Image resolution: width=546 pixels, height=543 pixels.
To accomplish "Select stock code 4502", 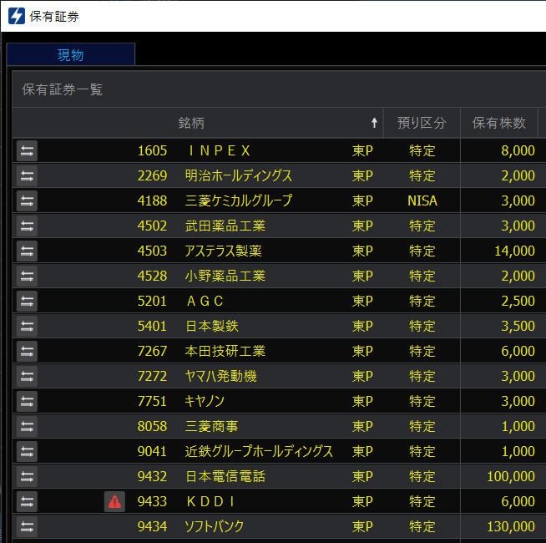I will click(x=152, y=226).
